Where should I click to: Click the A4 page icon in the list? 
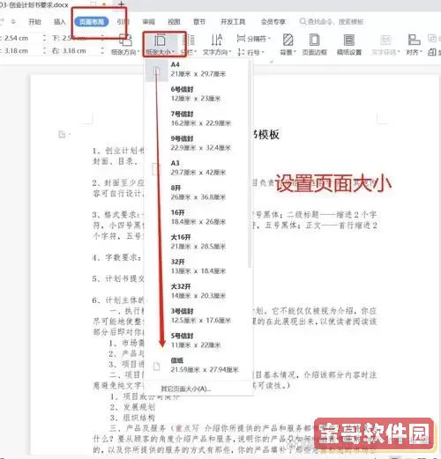click(x=157, y=70)
